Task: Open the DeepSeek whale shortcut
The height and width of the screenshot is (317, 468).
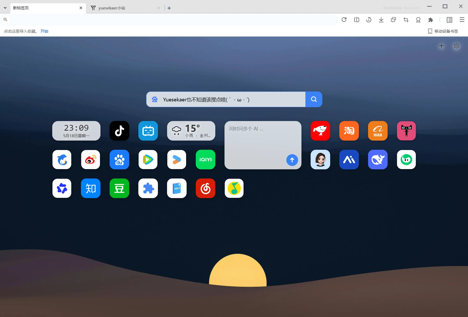Action: 378,159
